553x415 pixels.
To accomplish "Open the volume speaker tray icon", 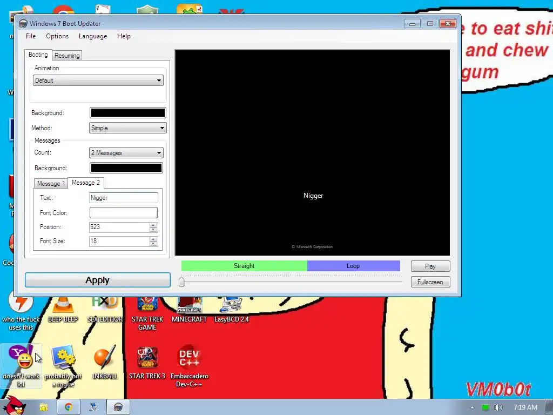I will tap(498, 407).
